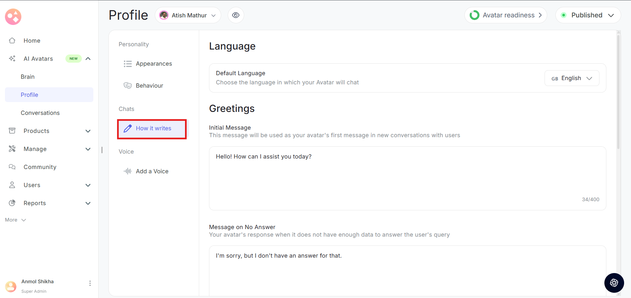Click the Add a Voice waveform icon

[x=128, y=171]
